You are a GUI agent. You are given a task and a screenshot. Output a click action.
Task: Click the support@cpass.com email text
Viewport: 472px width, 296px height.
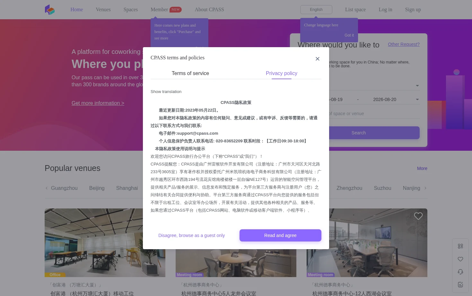197,133
